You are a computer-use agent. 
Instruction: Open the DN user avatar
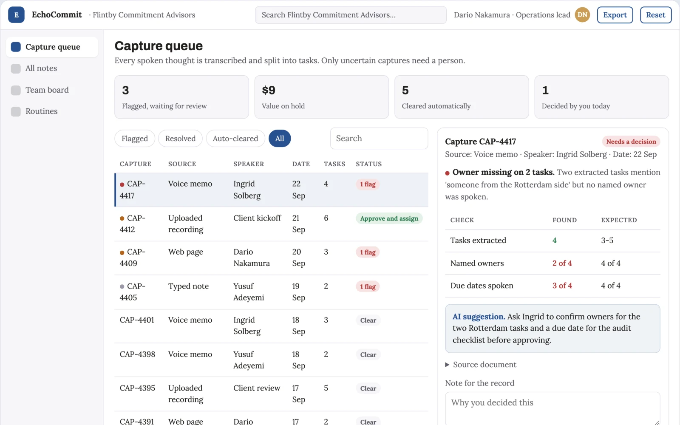point(582,15)
